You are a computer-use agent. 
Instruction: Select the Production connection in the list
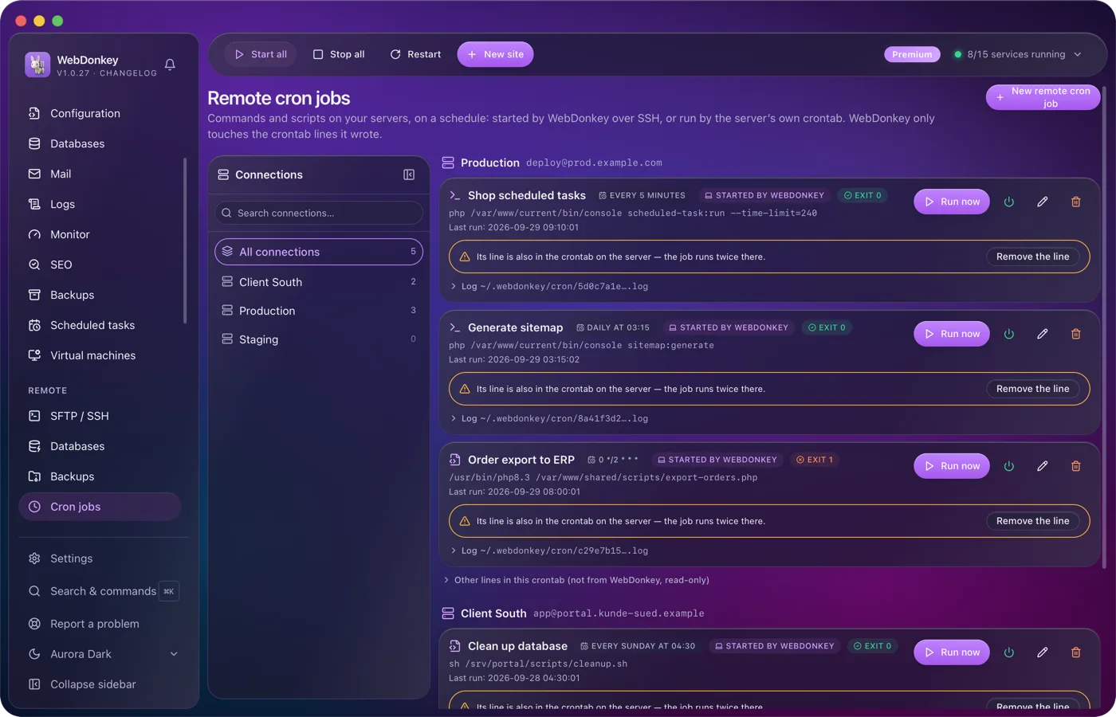click(x=319, y=311)
